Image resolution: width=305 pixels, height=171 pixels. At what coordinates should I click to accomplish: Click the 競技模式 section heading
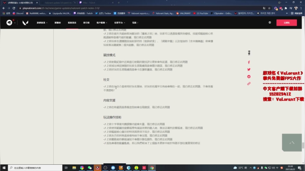pos(109,55)
